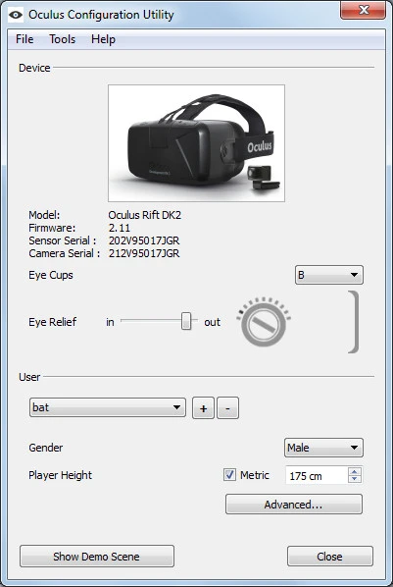
Task: Click the Close button at bottom
Action: click(330, 557)
